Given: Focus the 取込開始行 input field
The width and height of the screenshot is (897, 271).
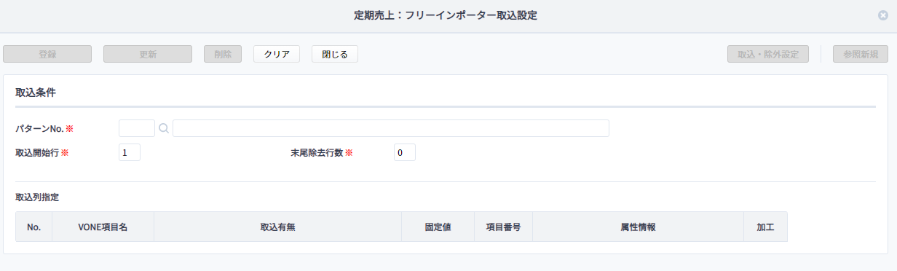Looking at the screenshot, I should 130,152.
